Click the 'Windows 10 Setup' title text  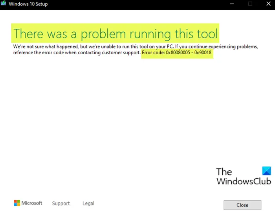tap(28, 4)
